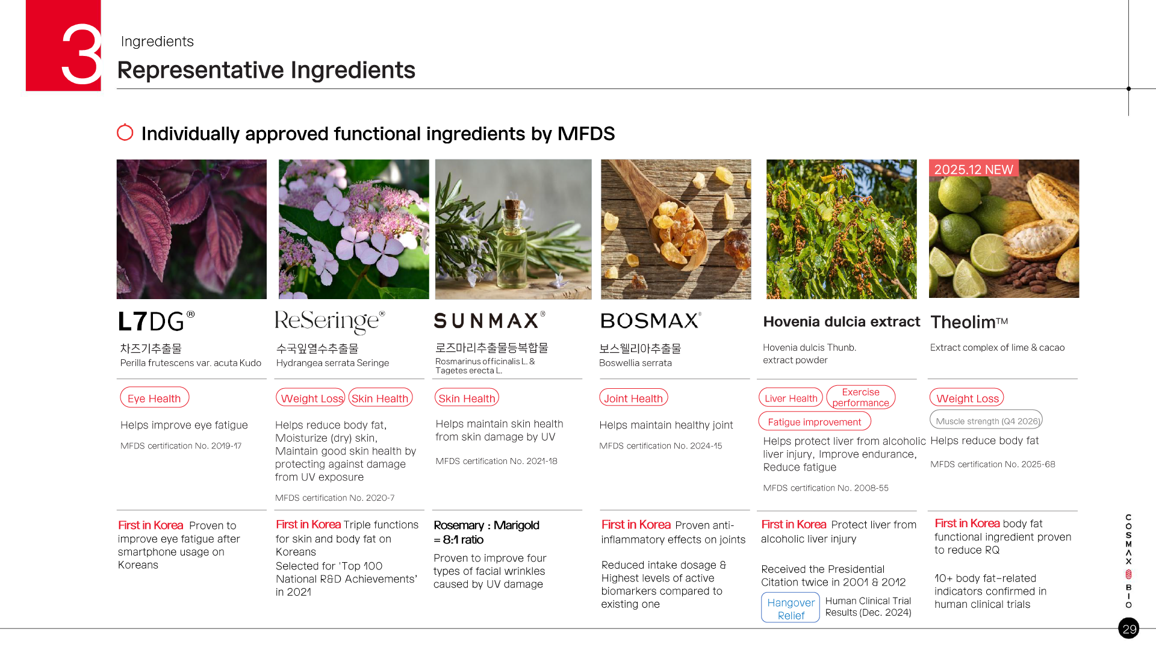Click the ReSeringe brand logo
This screenshot has width=1156, height=650.
[x=329, y=322]
